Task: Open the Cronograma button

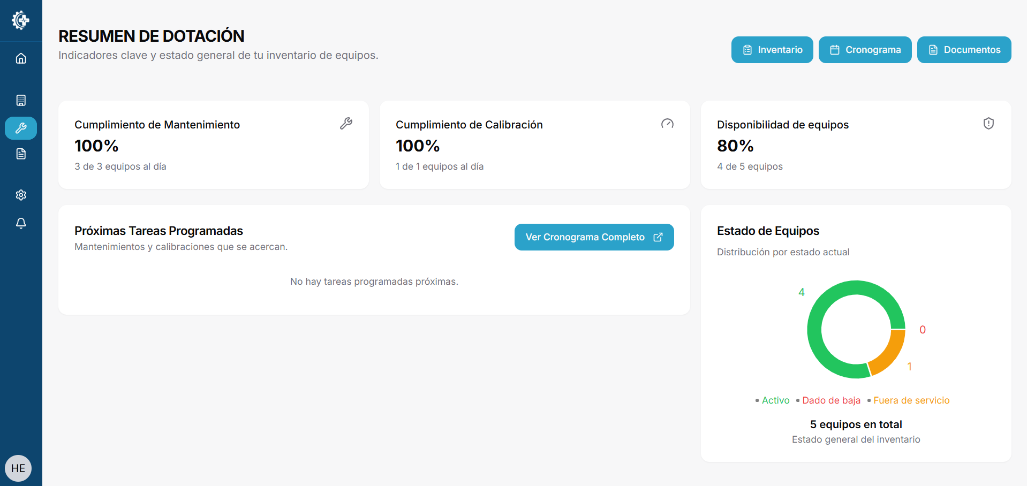Action: pyautogui.click(x=865, y=50)
